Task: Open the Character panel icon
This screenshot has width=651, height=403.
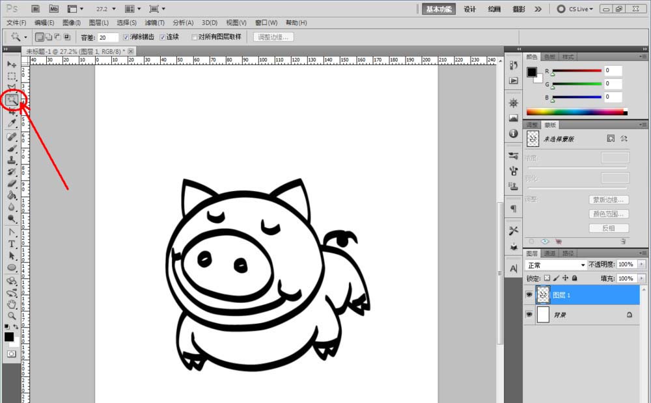Action: pyautogui.click(x=514, y=268)
